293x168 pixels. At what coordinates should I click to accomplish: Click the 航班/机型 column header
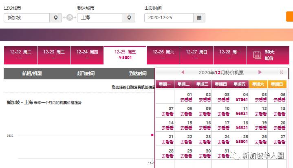pyautogui.click(x=32, y=73)
